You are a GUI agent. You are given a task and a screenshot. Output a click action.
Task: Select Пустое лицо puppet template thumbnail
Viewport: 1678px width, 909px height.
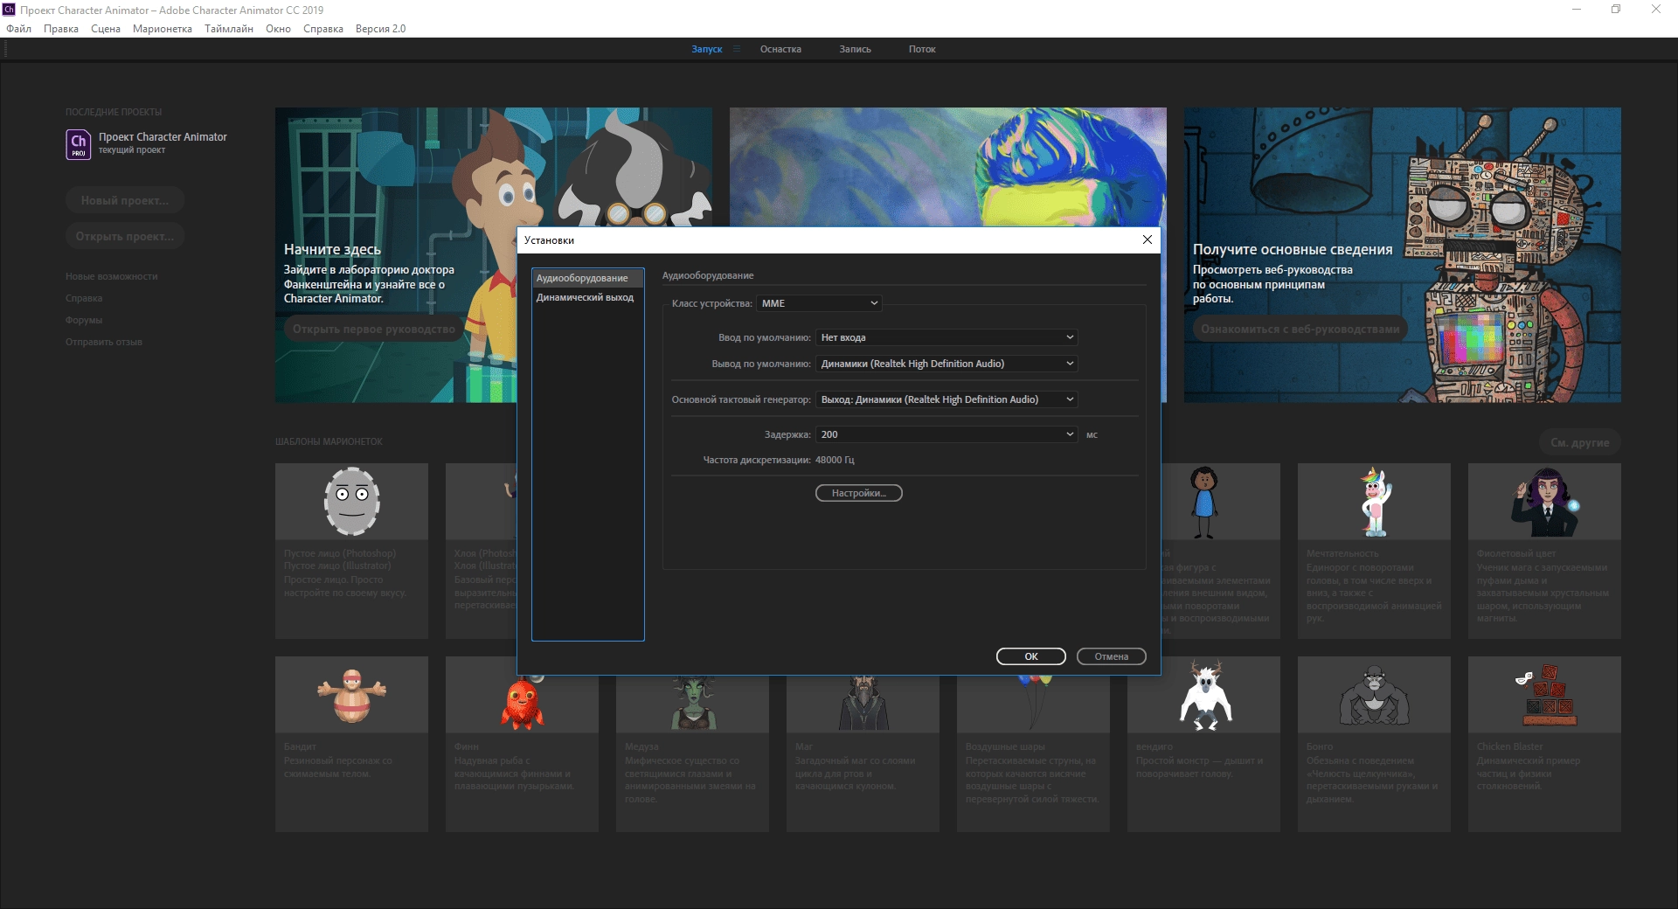[x=351, y=502]
